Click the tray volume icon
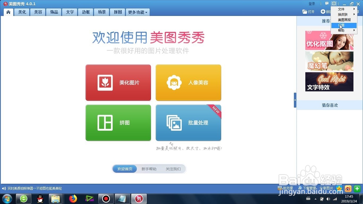 point(328,199)
